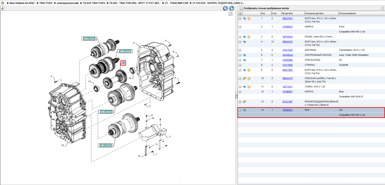Open diagram reference label 21.155.013
Viewport: 385px width, 185px height.
click(107, 112)
